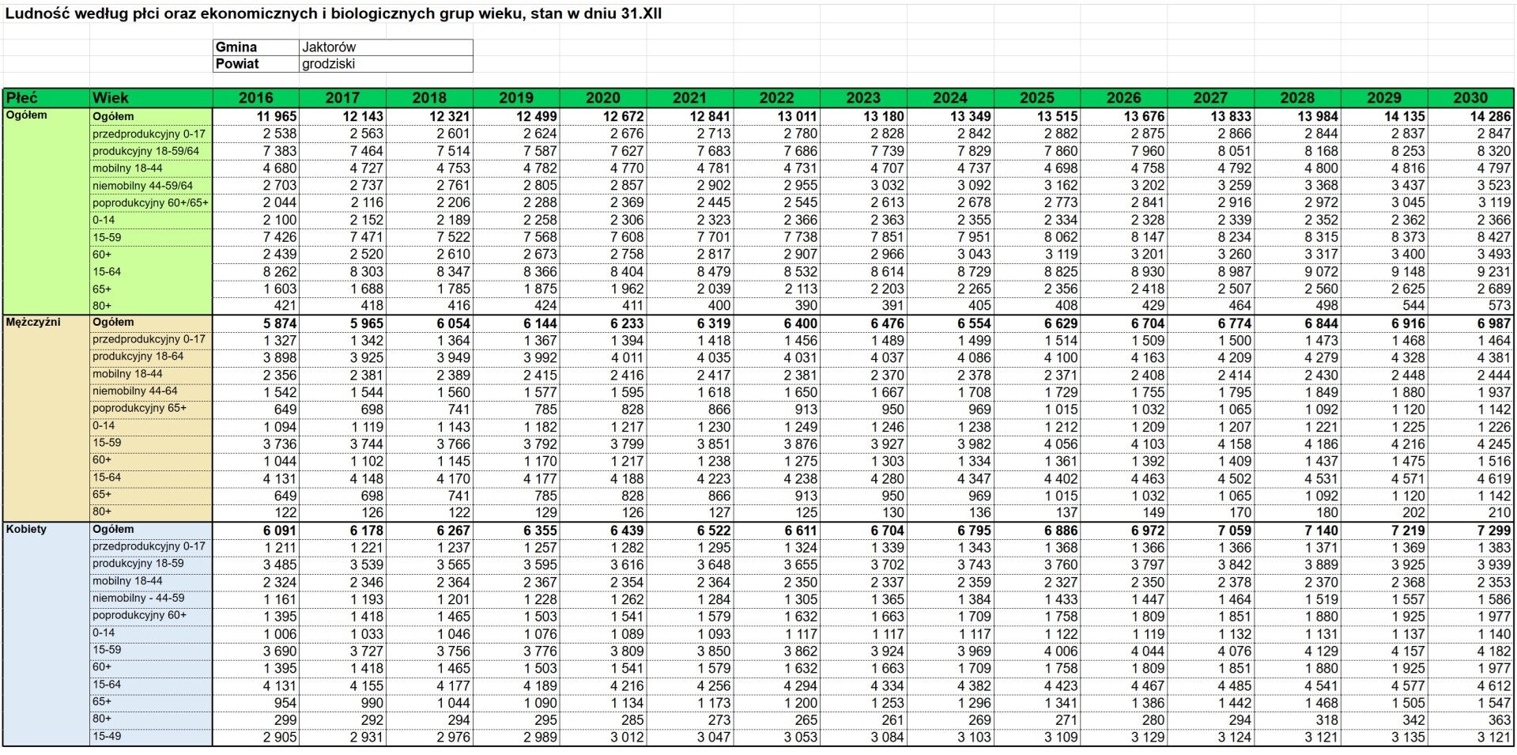Click the 'Płeć' column header
Image resolution: width=1517 pixels, height=755 pixels.
[x=46, y=98]
